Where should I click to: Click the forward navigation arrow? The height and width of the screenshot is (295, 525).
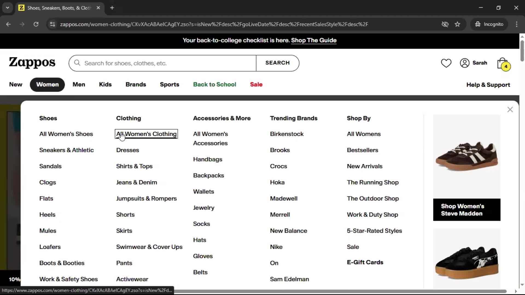click(x=22, y=24)
